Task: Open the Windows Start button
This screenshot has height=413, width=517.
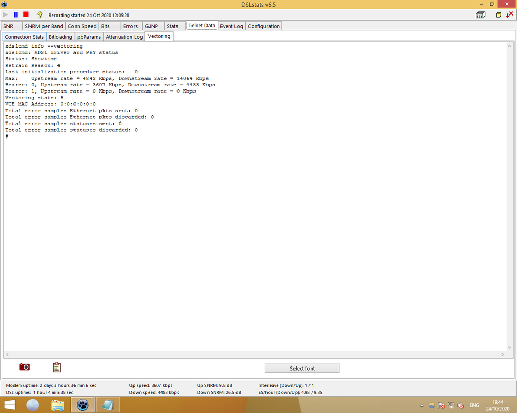Action: coord(9,405)
